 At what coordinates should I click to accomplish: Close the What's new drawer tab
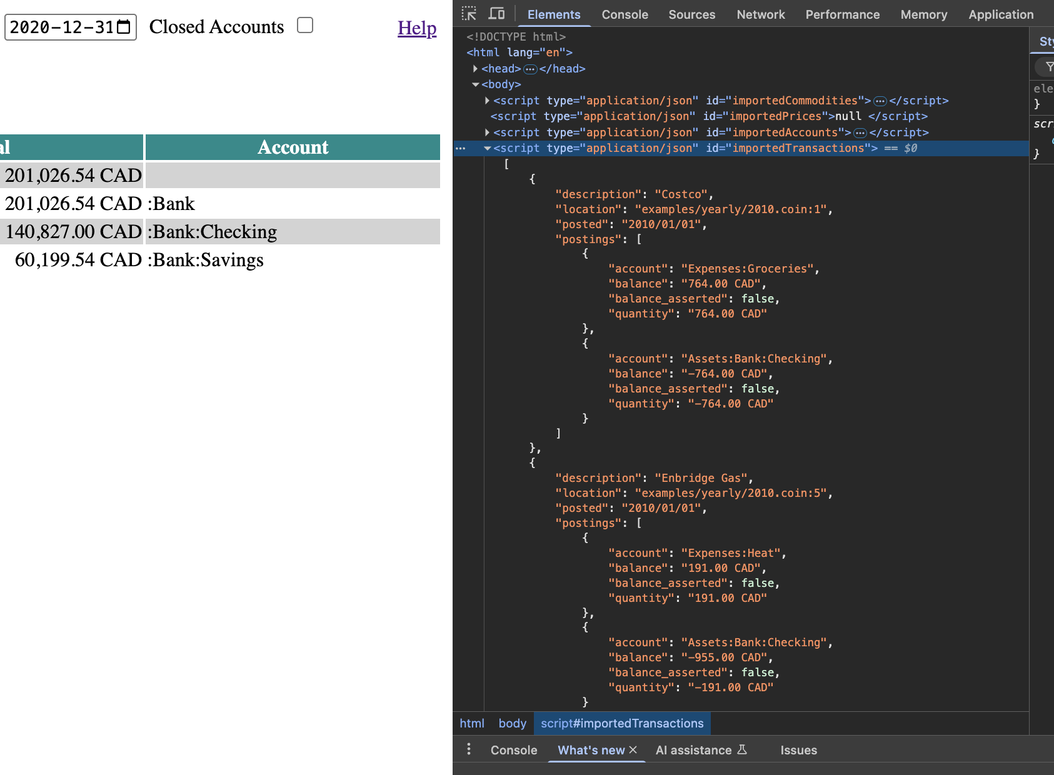point(633,749)
